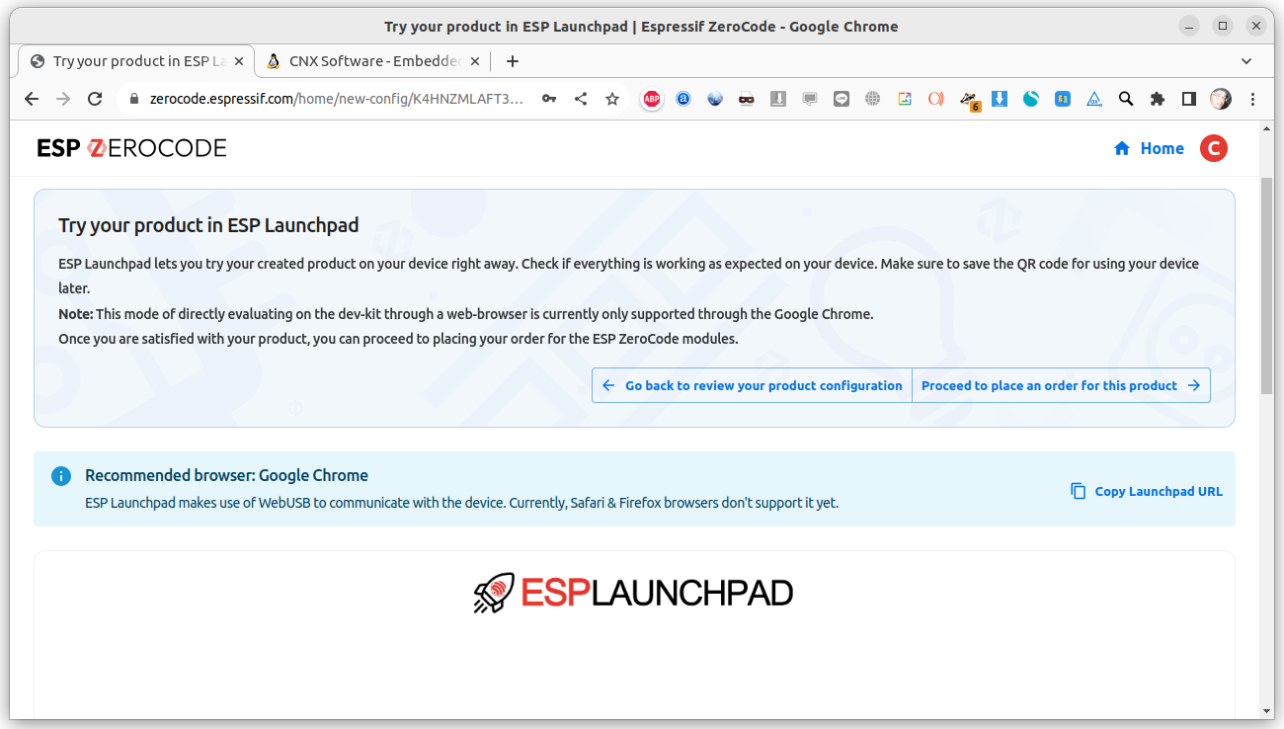Viewport: 1284px width, 729px height.
Task: Click the magnifier search extension icon
Action: pos(1126,99)
